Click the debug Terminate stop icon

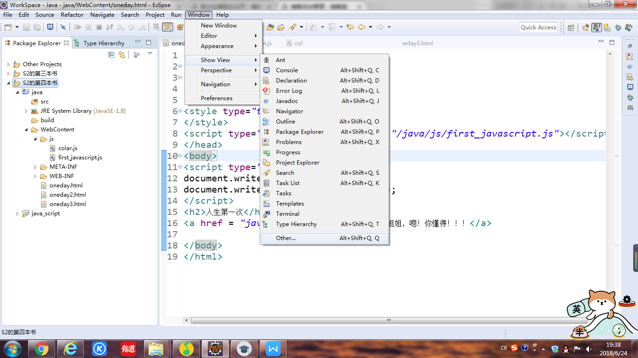[99, 27]
